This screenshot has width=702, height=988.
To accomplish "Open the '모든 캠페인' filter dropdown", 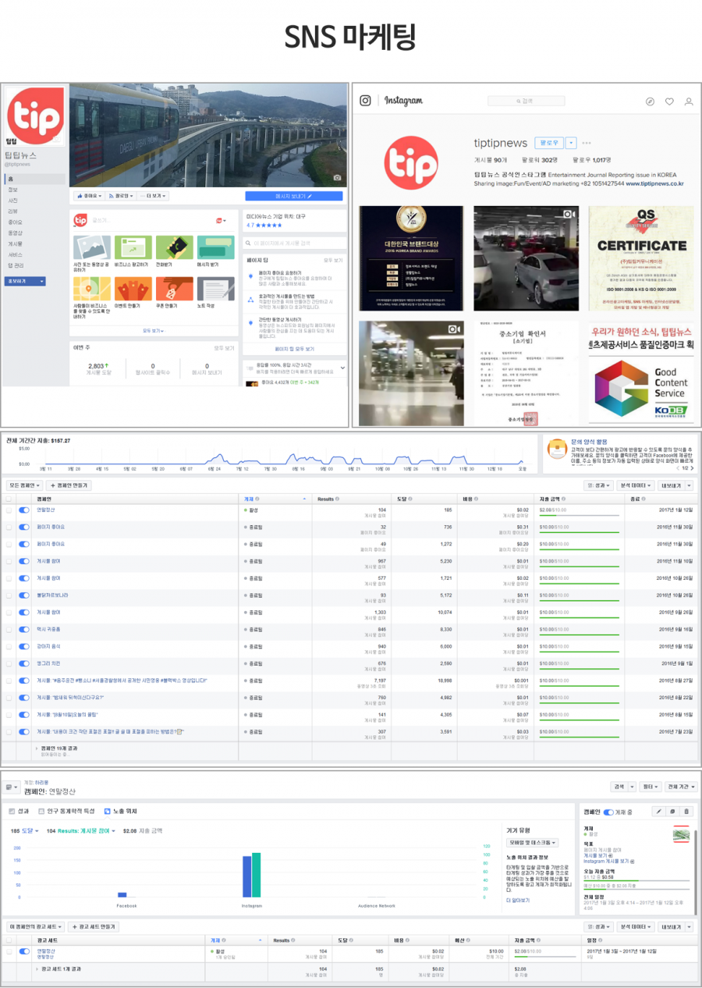I will (25, 485).
